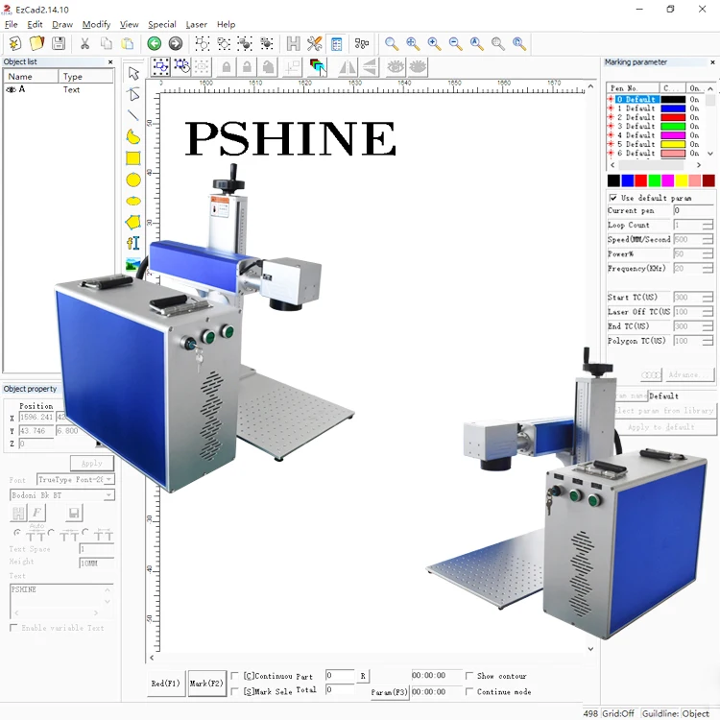Screen dimensions: 720x720
Task: Open the File menu
Action: [x=11, y=24]
